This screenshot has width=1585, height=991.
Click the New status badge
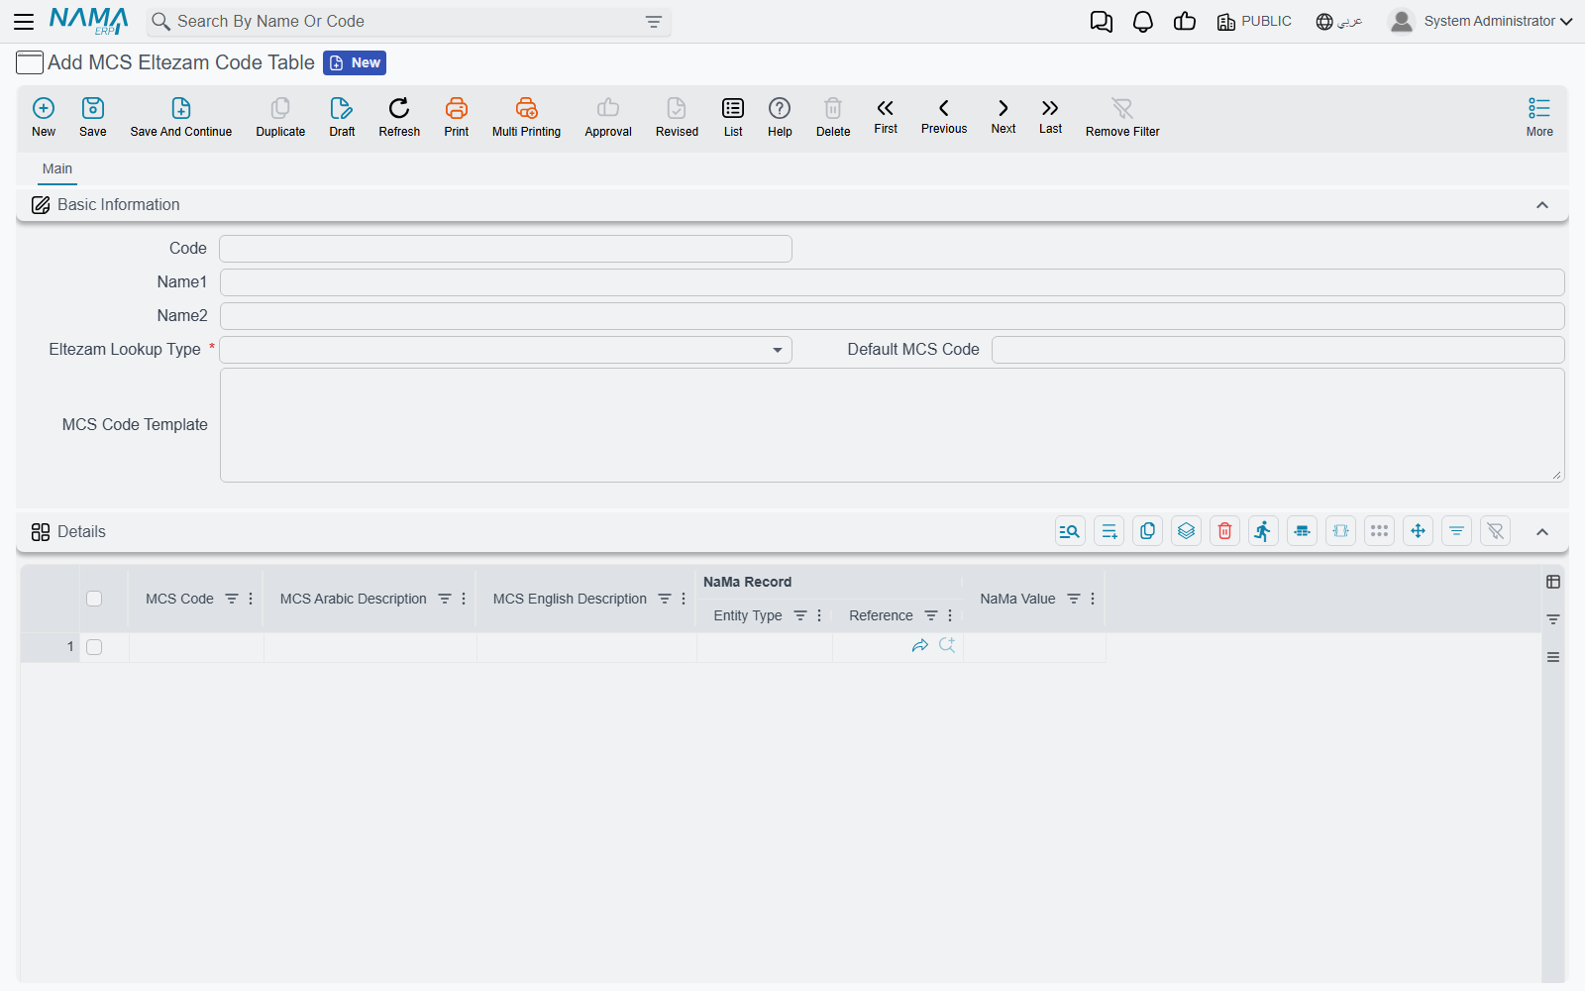coord(355,62)
